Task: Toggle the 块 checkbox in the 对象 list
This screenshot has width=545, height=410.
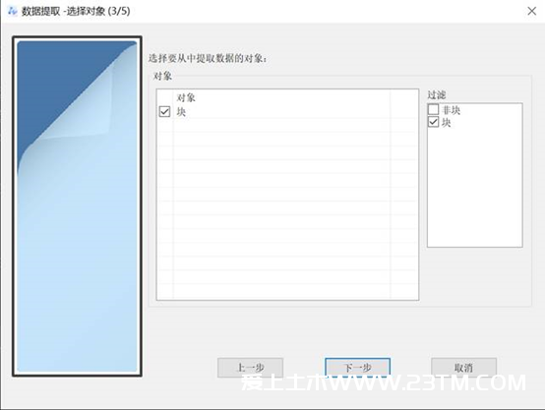Action: [164, 111]
